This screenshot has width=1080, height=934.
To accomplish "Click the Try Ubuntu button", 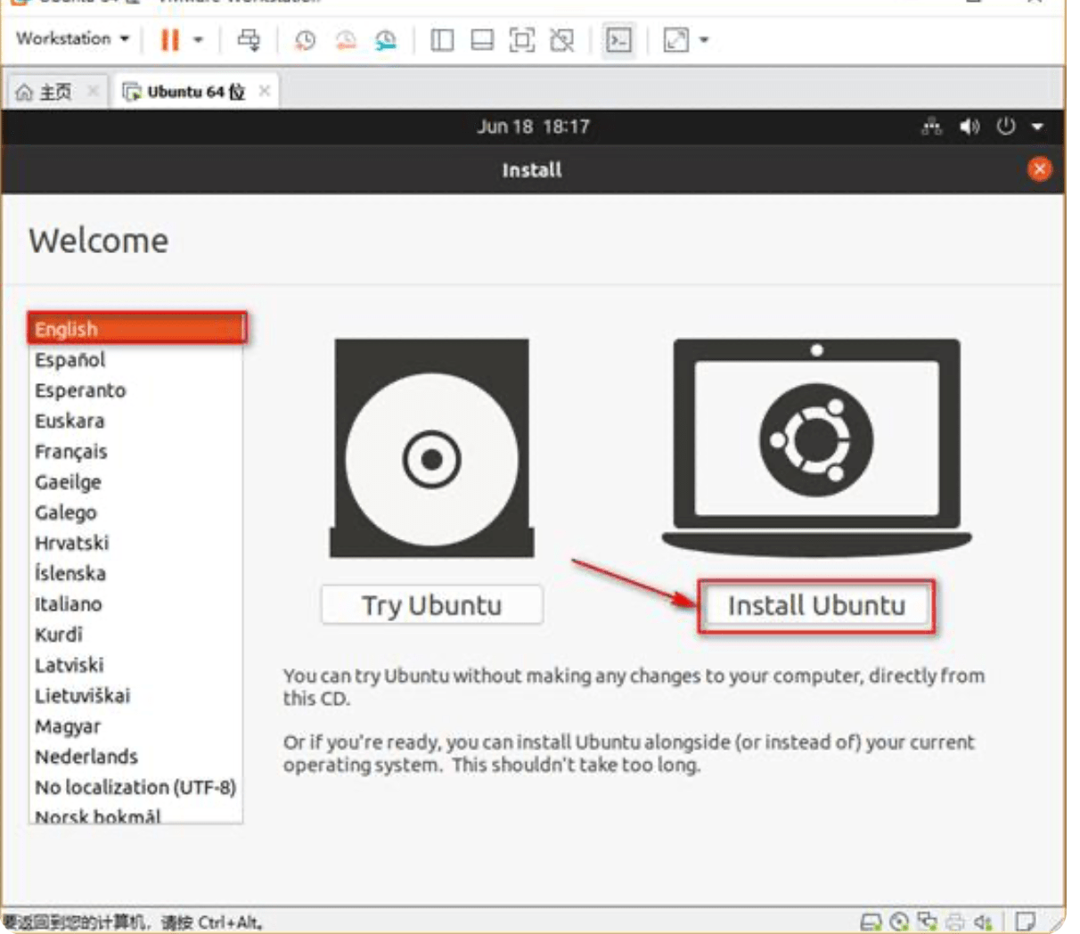I will [432, 605].
